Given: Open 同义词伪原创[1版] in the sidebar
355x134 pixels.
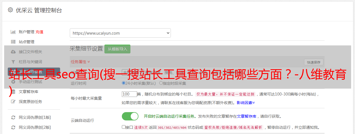Looking at the screenshot, I should [x=35, y=117].
